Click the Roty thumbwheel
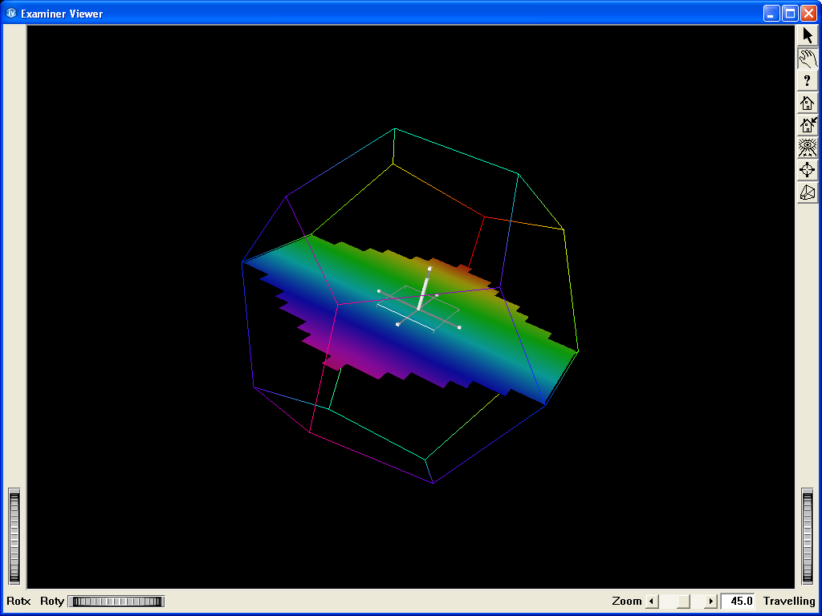822x616 pixels. coord(115,601)
